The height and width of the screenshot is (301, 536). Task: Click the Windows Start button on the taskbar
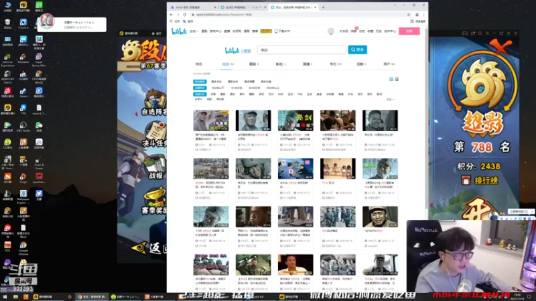[5, 297]
